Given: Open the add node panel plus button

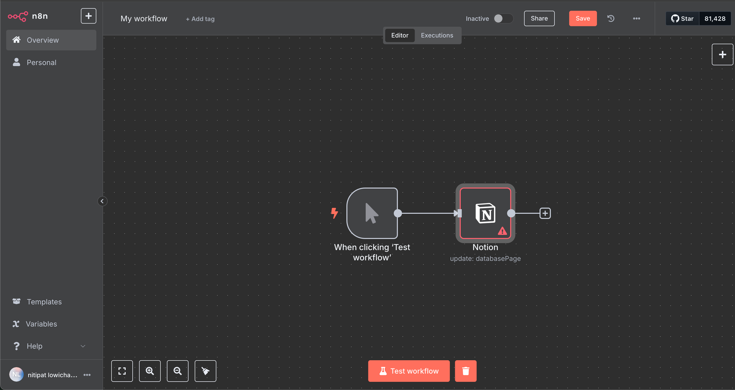Looking at the screenshot, I should coord(722,55).
